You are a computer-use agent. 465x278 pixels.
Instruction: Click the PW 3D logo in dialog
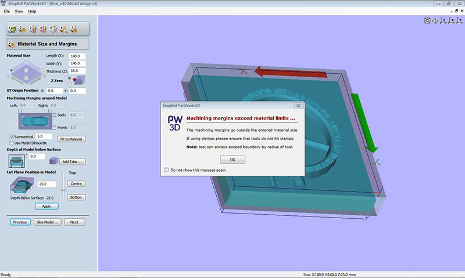(x=175, y=123)
